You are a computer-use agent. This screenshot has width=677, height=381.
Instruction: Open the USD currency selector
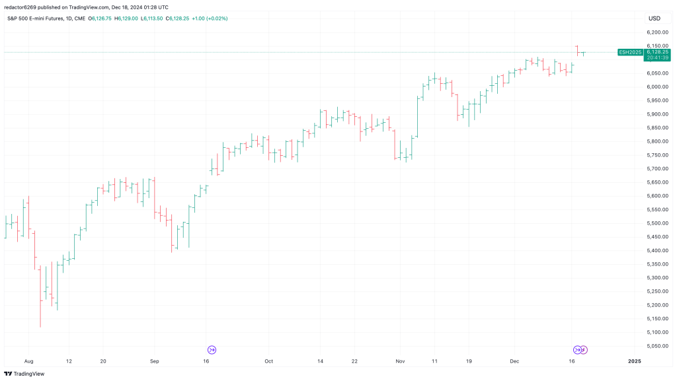[655, 18]
